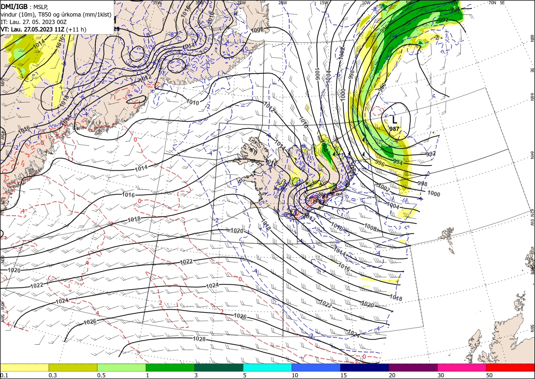The height and width of the screenshot is (379, 535).
Task: Click the olive 0.3–0.5 legend color band
Action: [x=73, y=367]
